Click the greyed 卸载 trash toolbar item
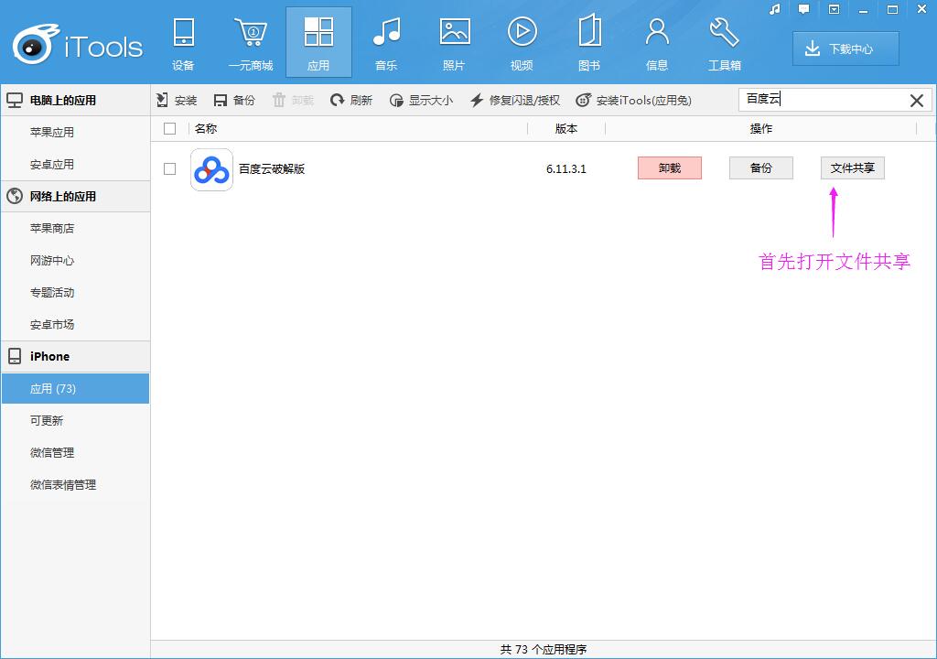Screen dimensions: 937x659 (x=293, y=100)
